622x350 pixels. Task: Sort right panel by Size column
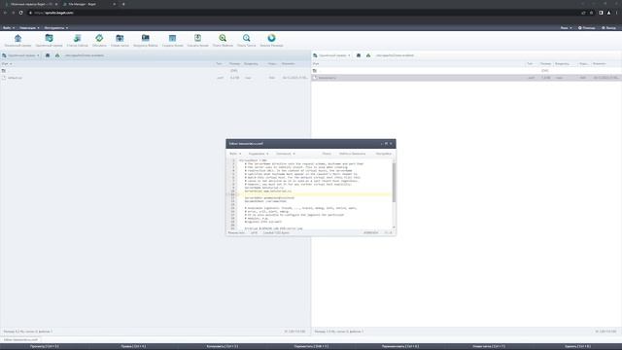point(545,63)
